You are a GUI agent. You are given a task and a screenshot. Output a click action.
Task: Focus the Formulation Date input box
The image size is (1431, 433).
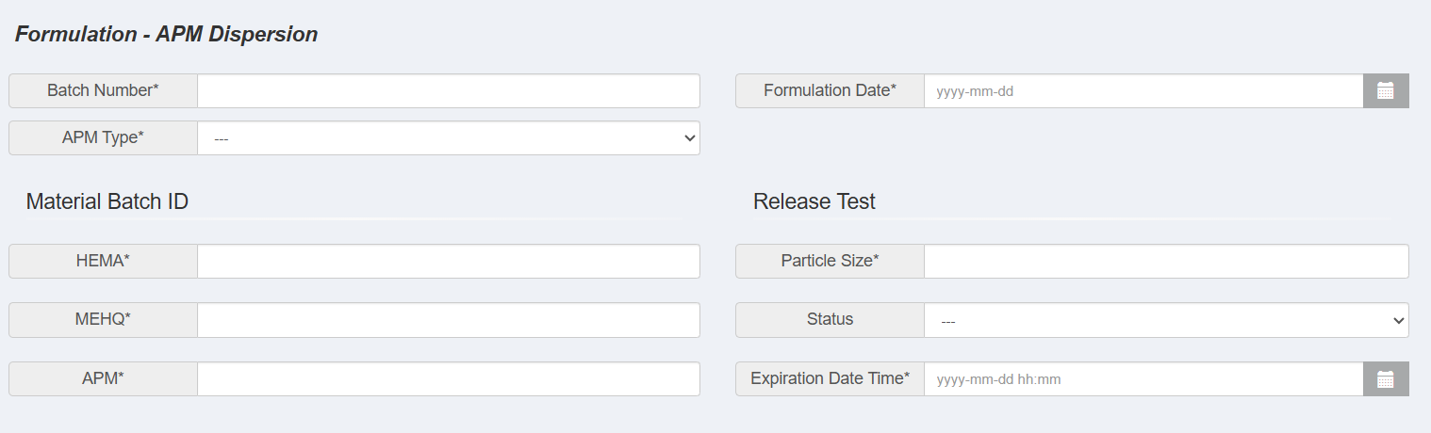click(x=1143, y=91)
